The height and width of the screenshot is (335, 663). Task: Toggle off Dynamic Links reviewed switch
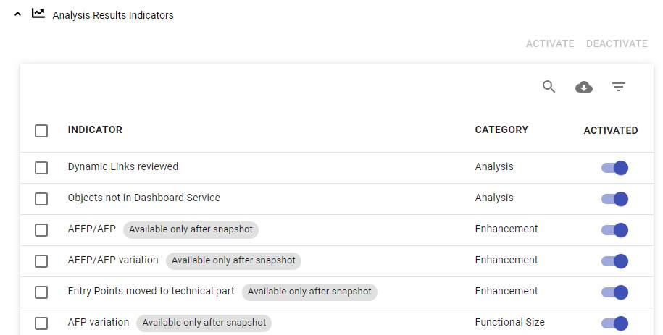614,168
